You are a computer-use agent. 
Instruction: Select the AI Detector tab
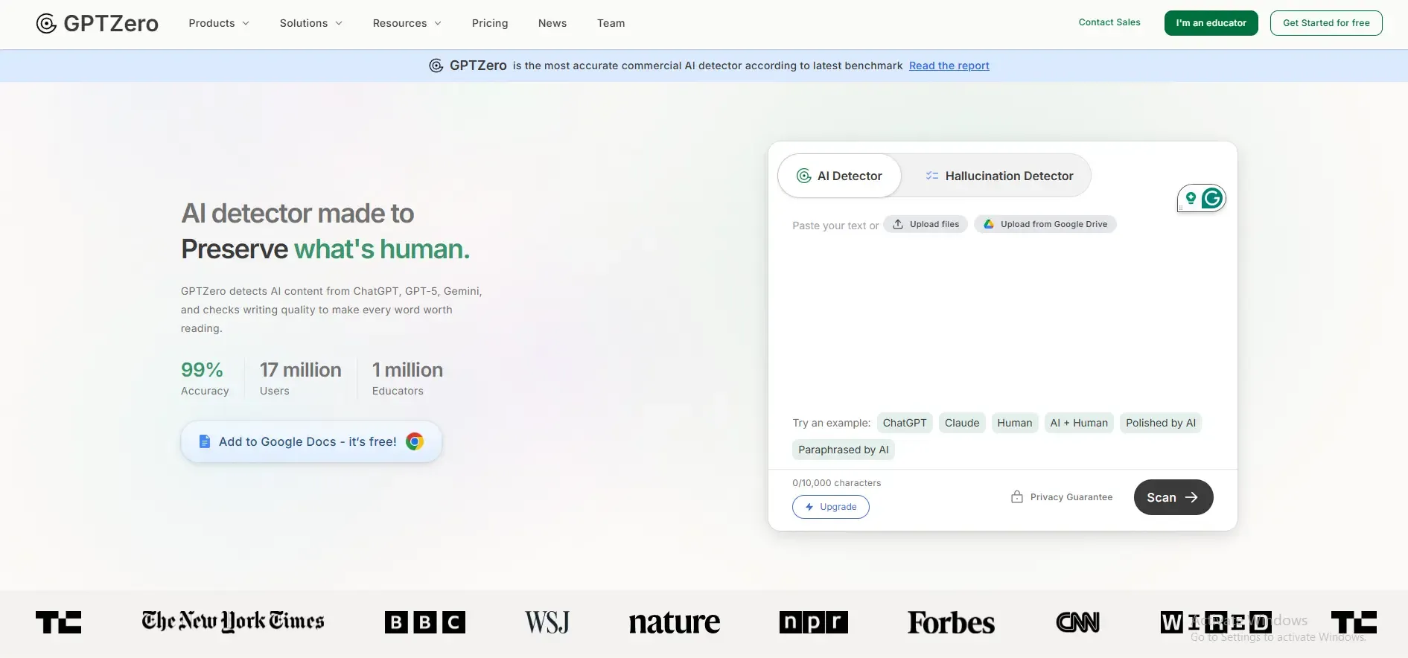pos(839,176)
